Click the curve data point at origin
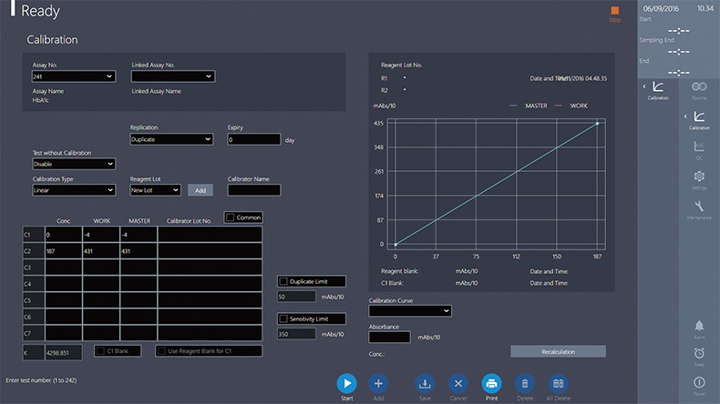This screenshot has width=720, height=404. pos(396,245)
